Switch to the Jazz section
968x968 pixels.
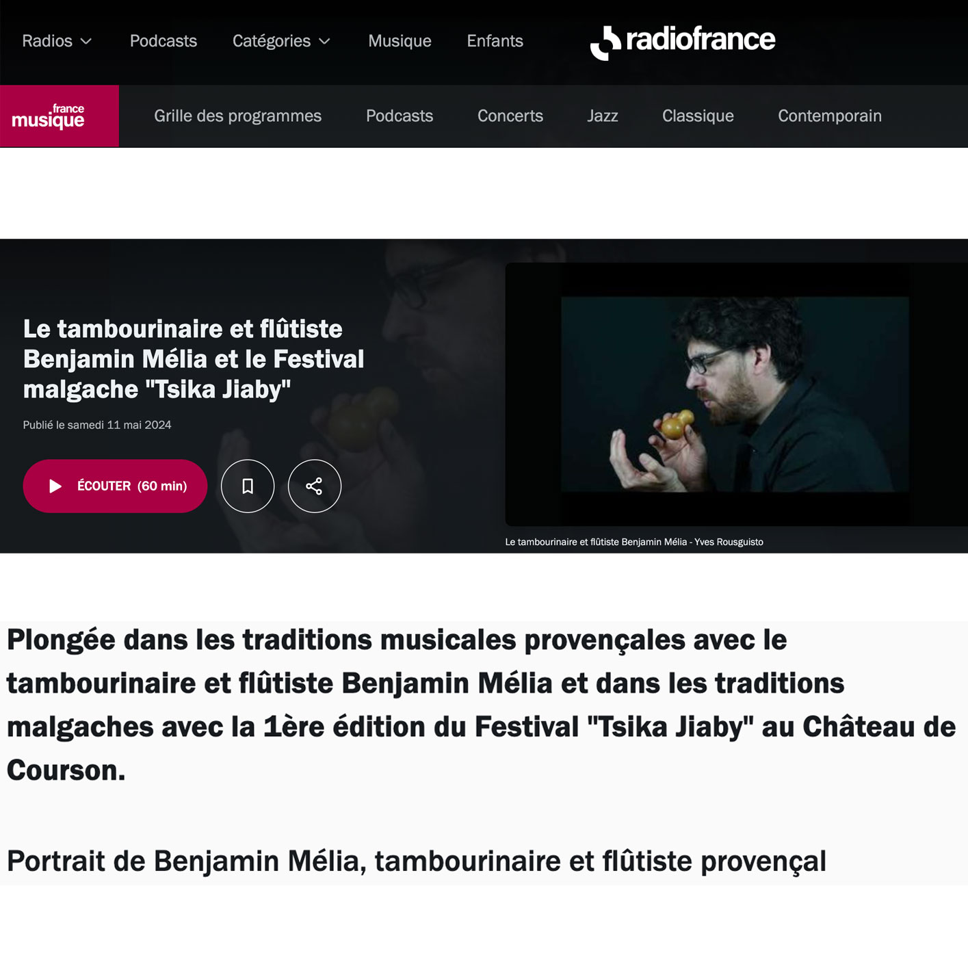coord(602,116)
